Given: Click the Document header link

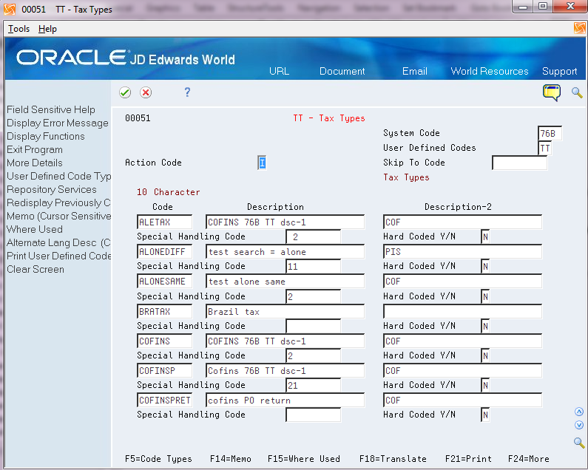Looking at the screenshot, I should coord(342,71).
